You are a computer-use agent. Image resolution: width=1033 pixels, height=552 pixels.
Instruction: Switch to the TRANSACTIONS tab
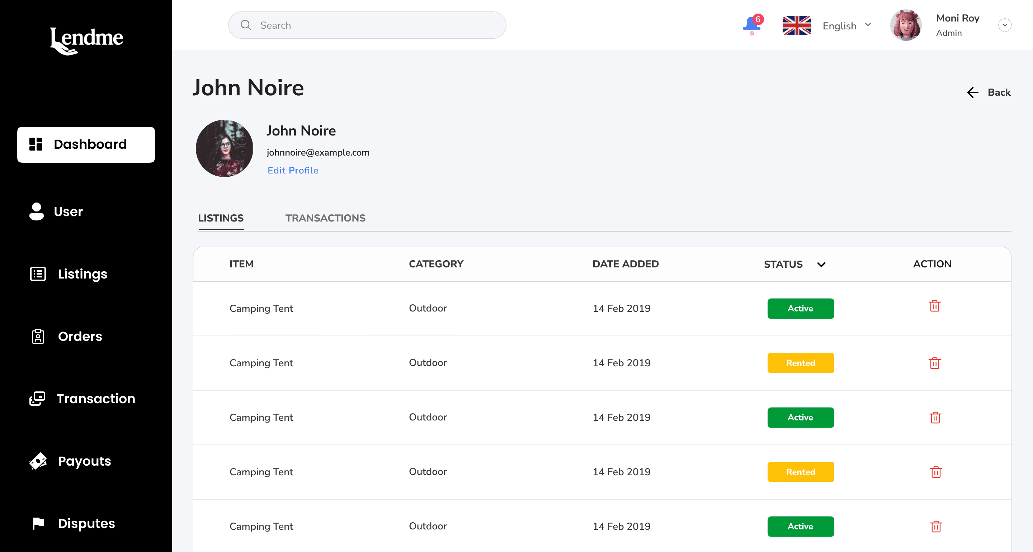click(x=325, y=218)
